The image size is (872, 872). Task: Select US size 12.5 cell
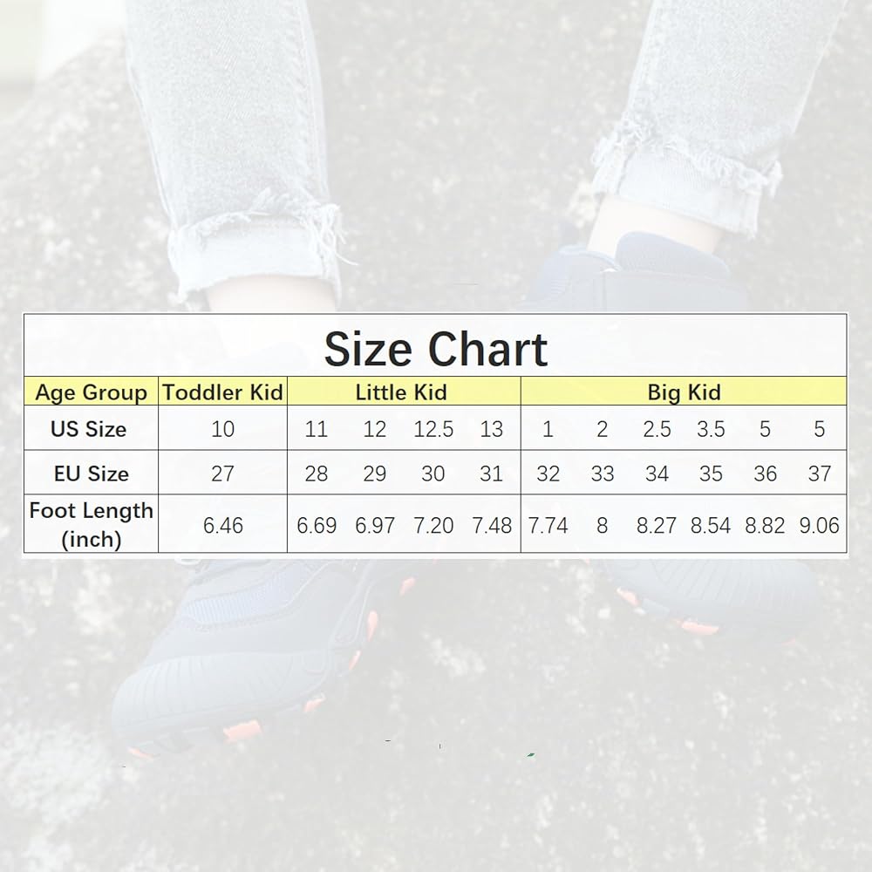[433, 429]
